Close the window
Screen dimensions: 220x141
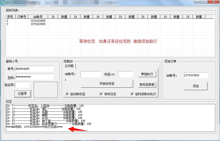point(214,1)
